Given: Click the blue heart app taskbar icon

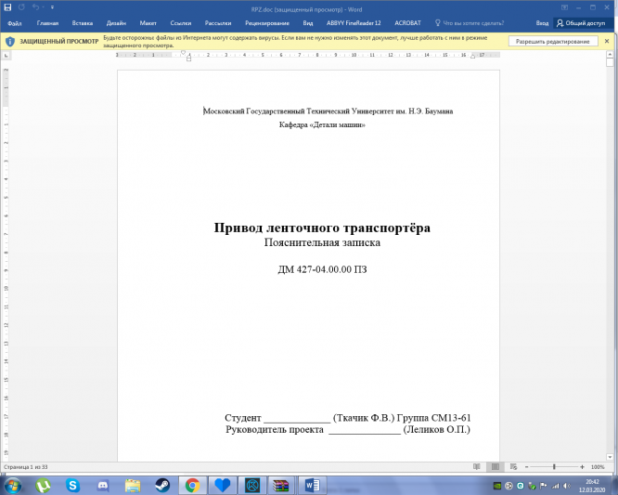Looking at the screenshot, I should coord(223,486).
